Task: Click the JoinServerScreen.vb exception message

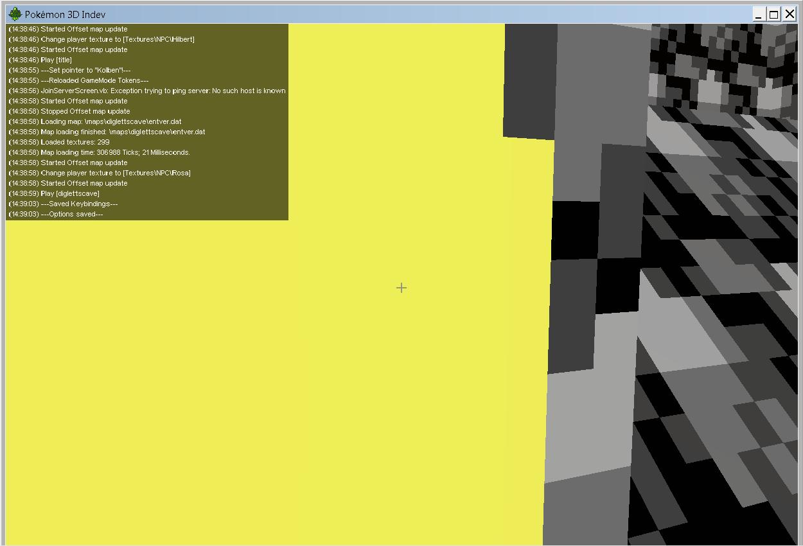Action: [x=145, y=90]
